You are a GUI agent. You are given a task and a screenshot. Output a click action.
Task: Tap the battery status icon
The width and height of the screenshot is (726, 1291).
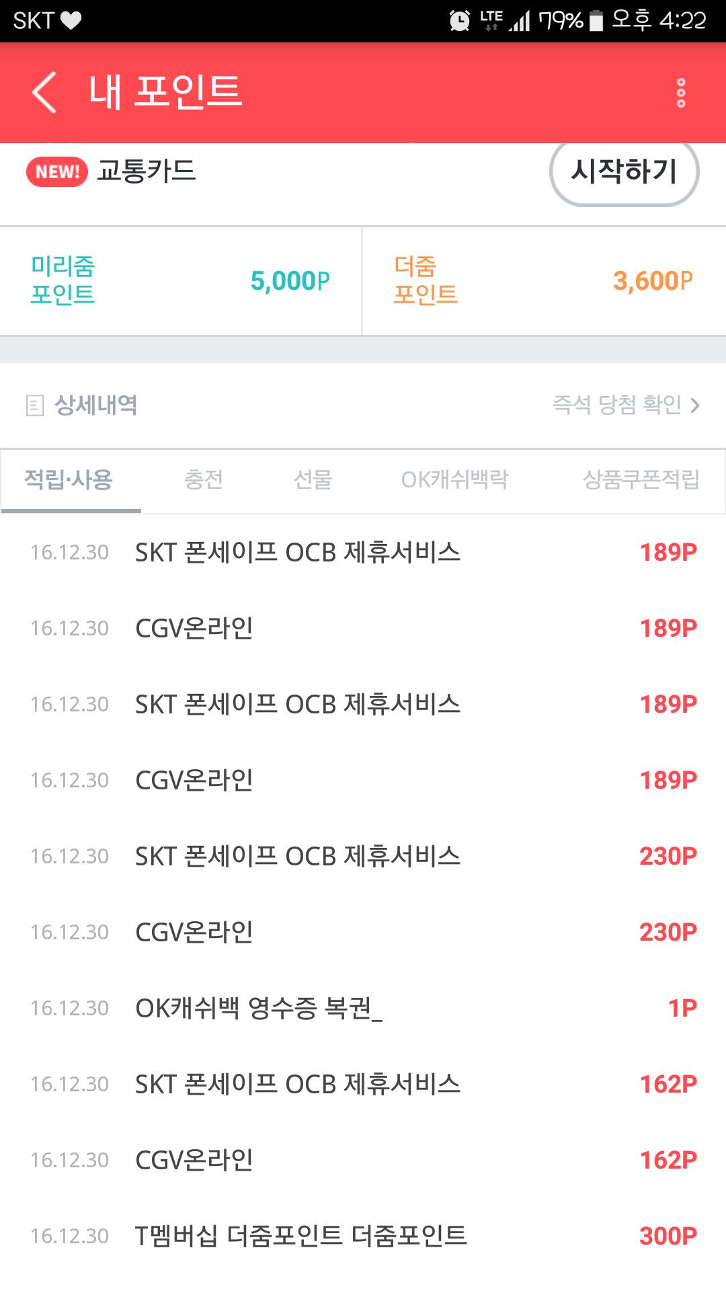tap(596, 21)
